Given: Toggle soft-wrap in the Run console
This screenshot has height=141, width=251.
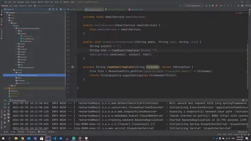Looking at the screenshot, I should pyautogui.click(x=9, y=111).
